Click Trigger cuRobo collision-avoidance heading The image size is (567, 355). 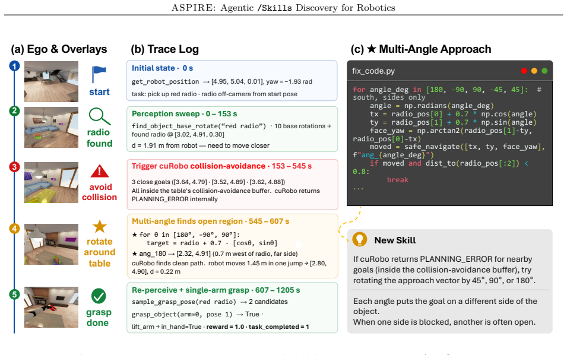[x=221, y=166]
